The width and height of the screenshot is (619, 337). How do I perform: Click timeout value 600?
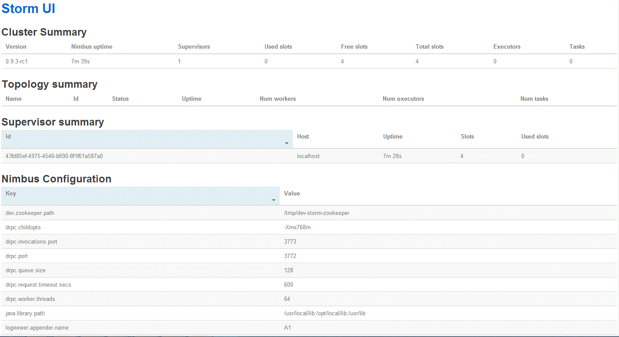tap(288, 284)
